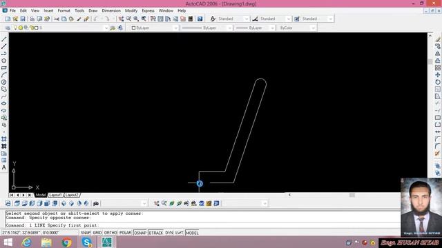Select the Line tool in Draw toolbar
The image size is (442, 248).
tap(4, 39)
